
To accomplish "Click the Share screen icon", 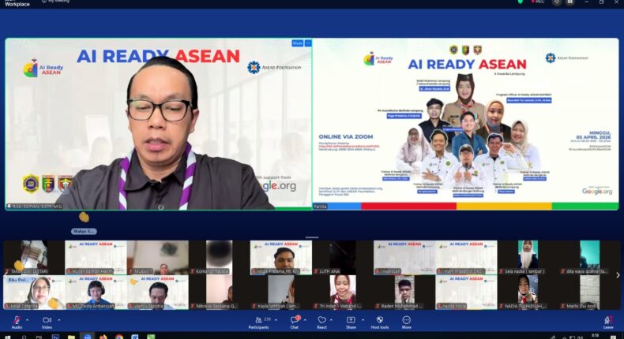I will coord(351,321).
